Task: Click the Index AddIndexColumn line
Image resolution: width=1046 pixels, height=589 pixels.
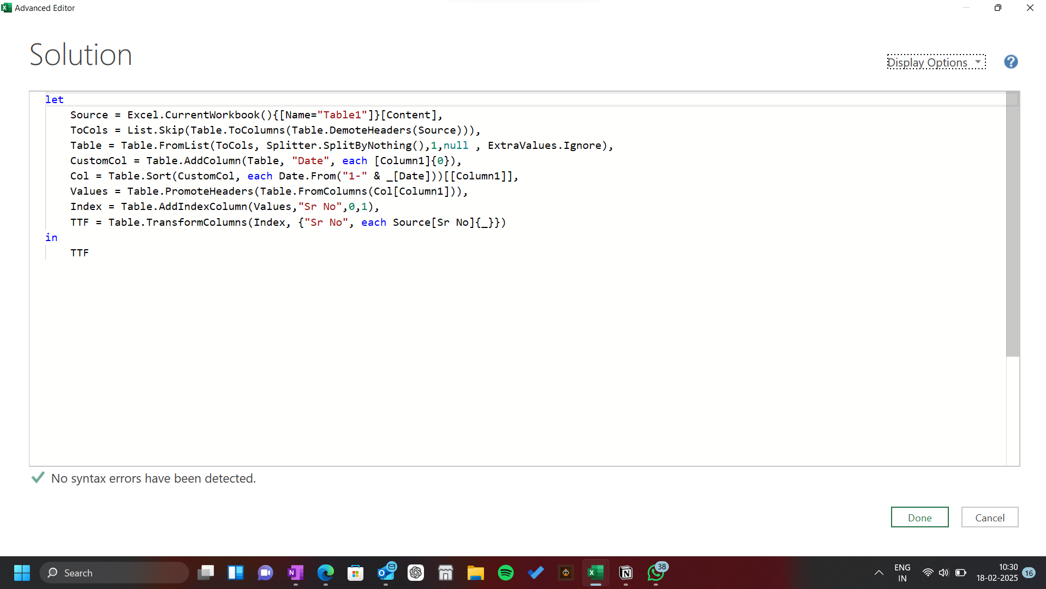Action: pyautogui.click(x=224, y=207)
